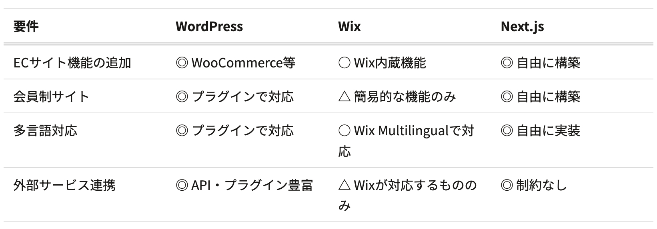This screenshot has width=657, height=229.
Task: Click the Next.js column header
Action: click(522, 26)
